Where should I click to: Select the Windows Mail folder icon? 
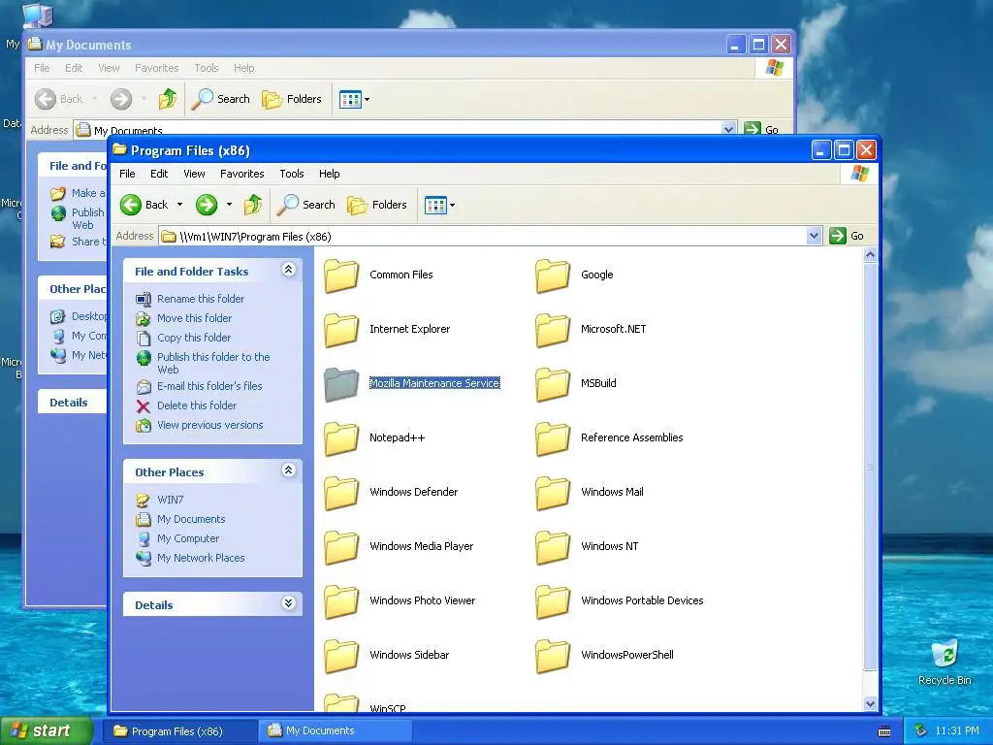pyautogui.click(x=553, y=494)
